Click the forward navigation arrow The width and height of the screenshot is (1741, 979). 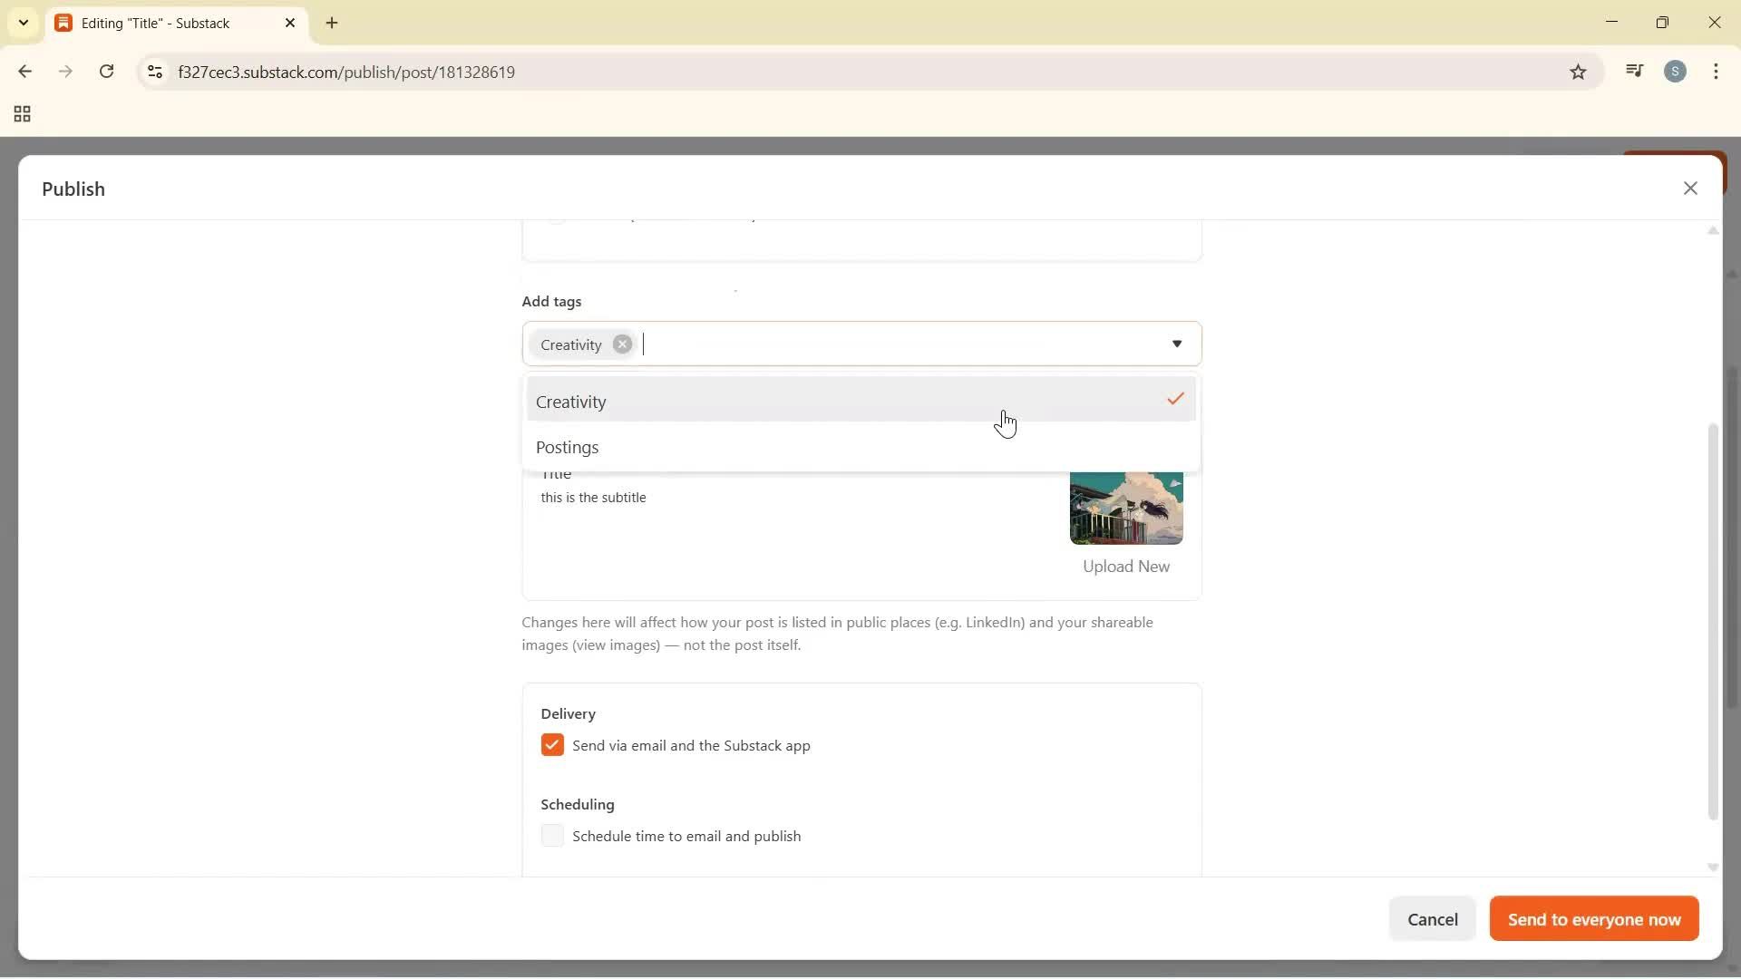tap(65, 72)
